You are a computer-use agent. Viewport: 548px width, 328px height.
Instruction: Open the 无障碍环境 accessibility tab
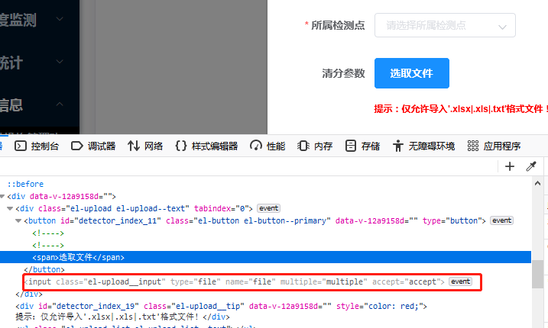point(423,146)
